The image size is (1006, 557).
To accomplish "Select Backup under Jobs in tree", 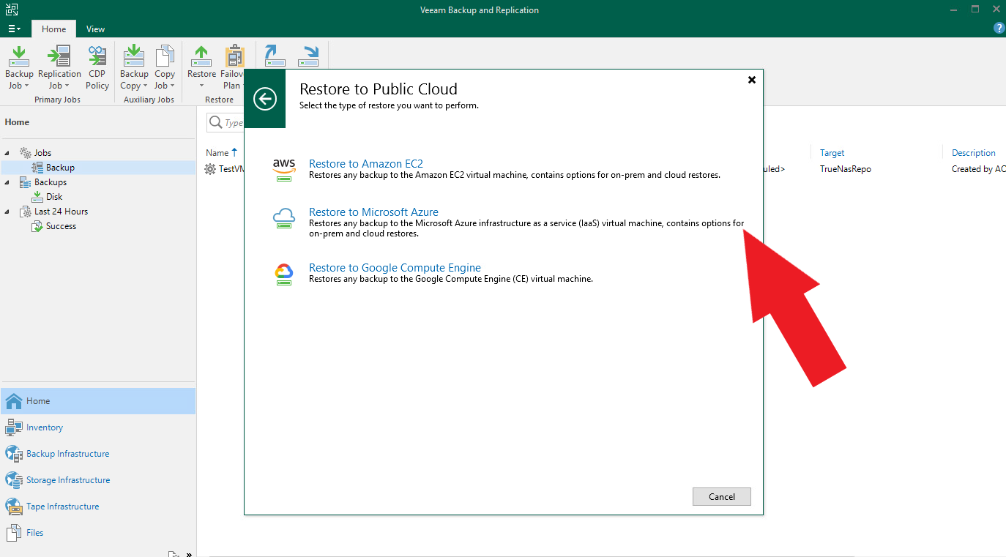I will tap(60, 168).
